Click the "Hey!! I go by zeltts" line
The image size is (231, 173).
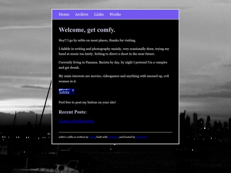click(97, 40)
